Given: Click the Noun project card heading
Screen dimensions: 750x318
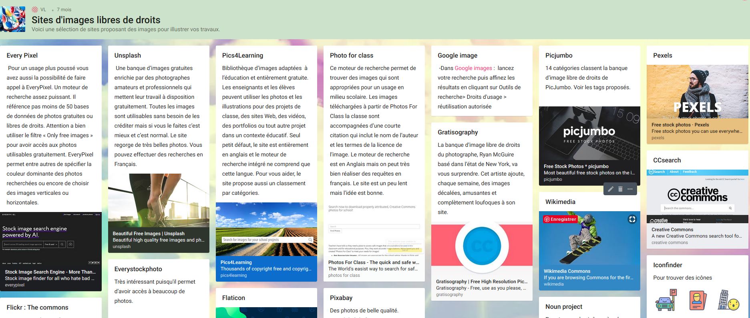Looking at the screenshot, I should click(564, 307).
